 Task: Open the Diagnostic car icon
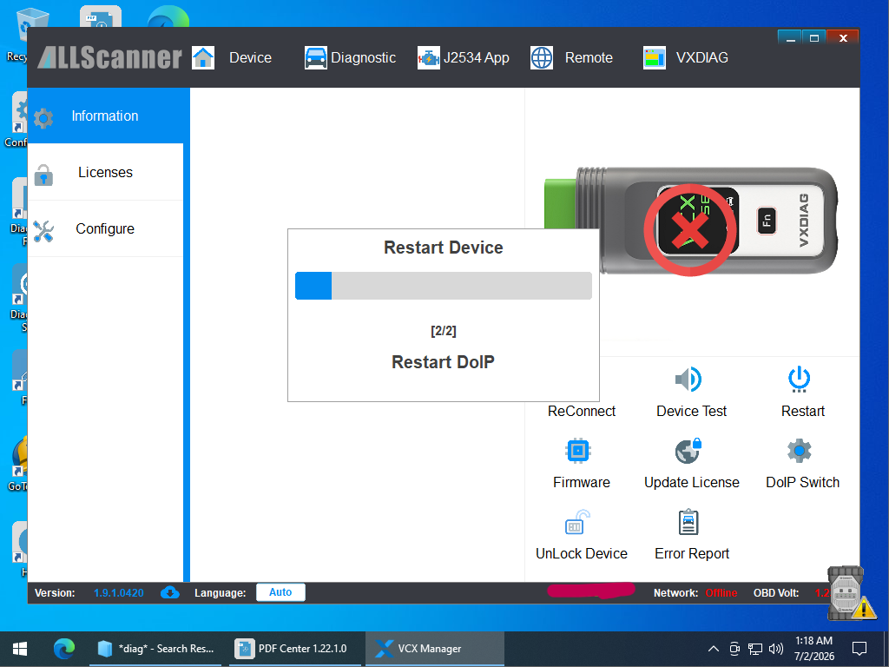coord(315,58)
